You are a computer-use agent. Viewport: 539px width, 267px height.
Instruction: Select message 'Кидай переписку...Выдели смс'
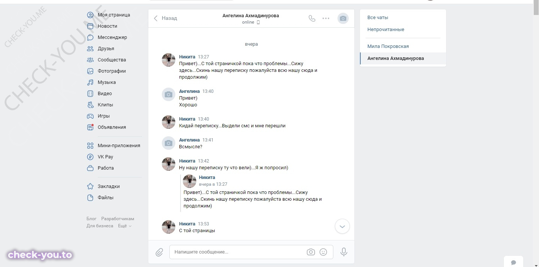pos(232,126)
